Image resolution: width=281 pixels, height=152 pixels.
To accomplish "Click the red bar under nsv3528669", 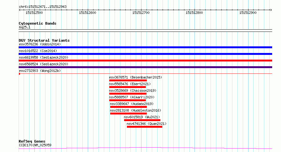I will [x=128, y=94].
